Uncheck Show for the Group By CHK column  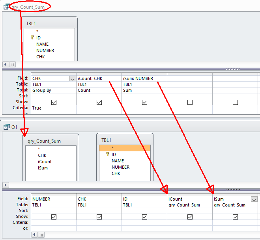[x=54, y=102]
